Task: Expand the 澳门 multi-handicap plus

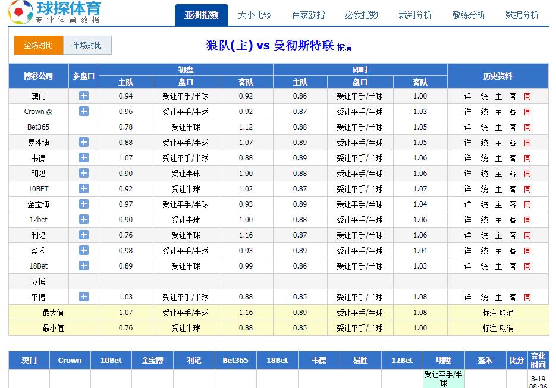Action: click(x=84, y=96)
